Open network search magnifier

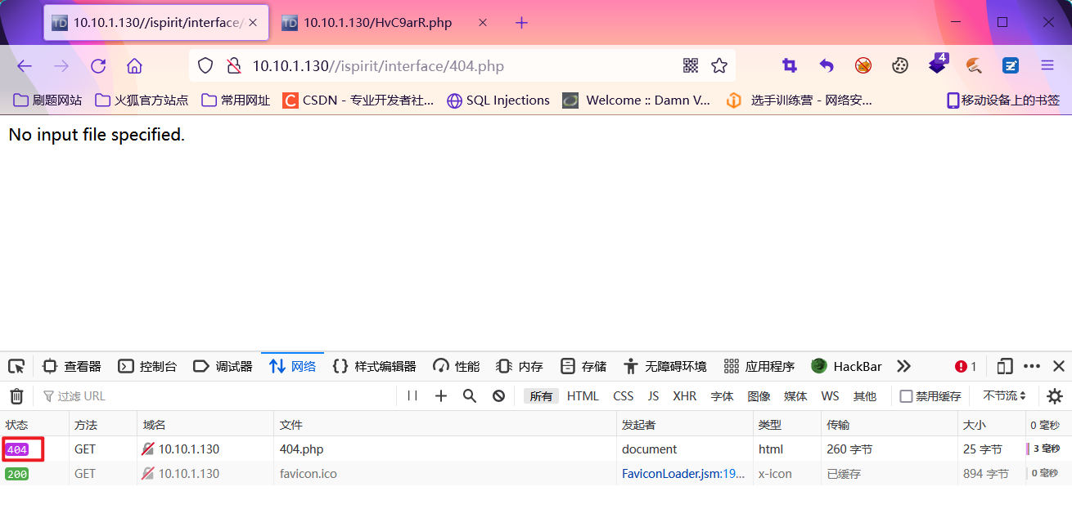[x=470, y=396]
